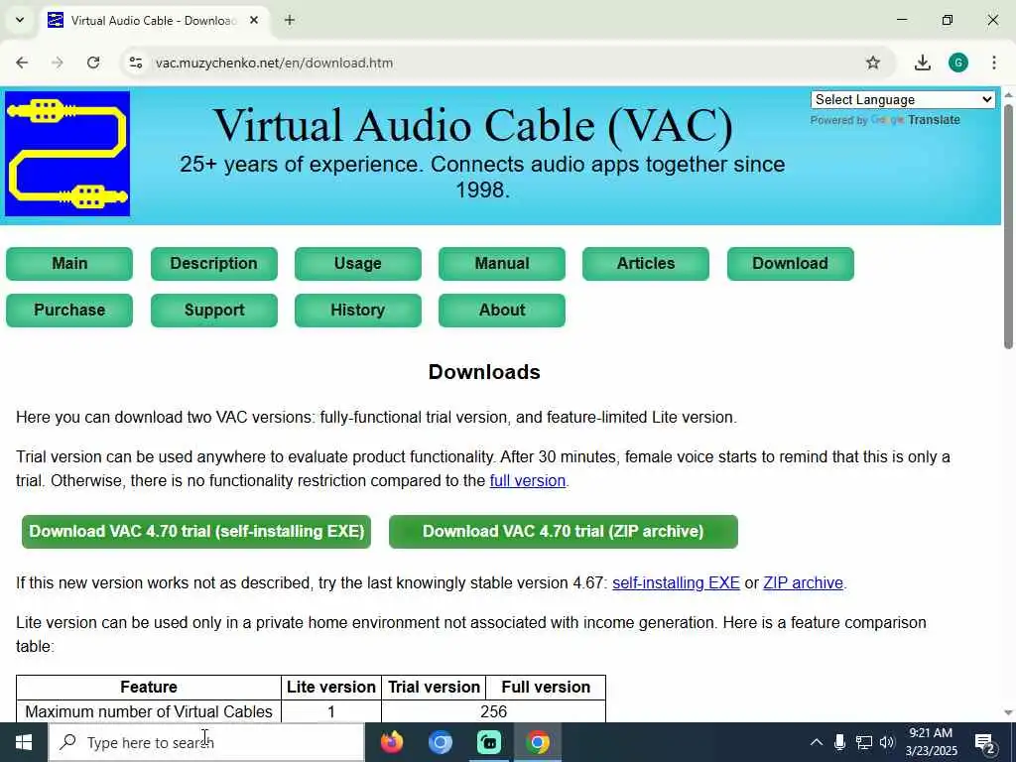
Task: Bookmark this page with the star icon
Action: [873, 63]
